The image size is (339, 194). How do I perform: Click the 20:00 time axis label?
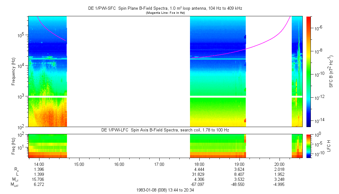[x=280, y=164]
